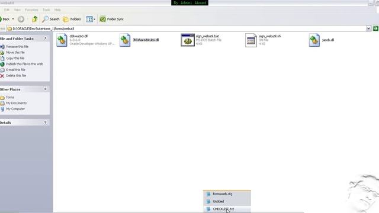
Task: Open My Documents link
Action: point(17,103)
